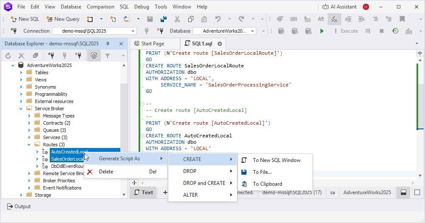Open the Database menu
The width and height of the screenshot is (425, 223).
(71, 7)
